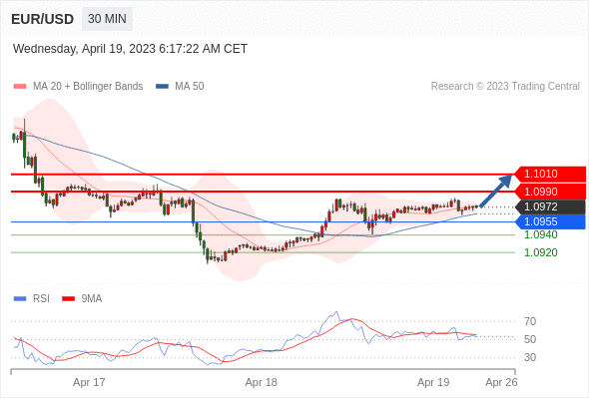Click the 9MA legend label
The height and width of the screenshot is (399, 589).
(x=92, y=299)
